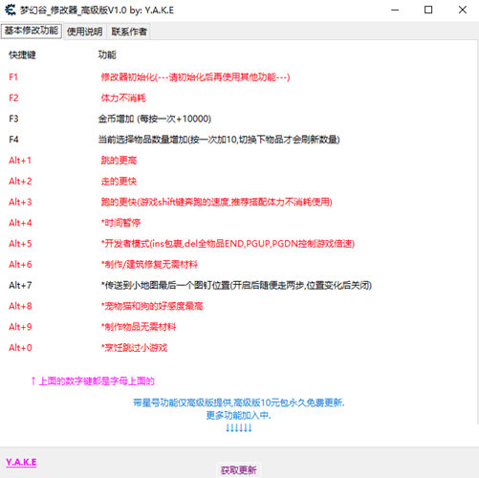This screenshot has width=479, height=478.
Task: Click the *制作物品无需材料 text
Action: click(139, 327)
